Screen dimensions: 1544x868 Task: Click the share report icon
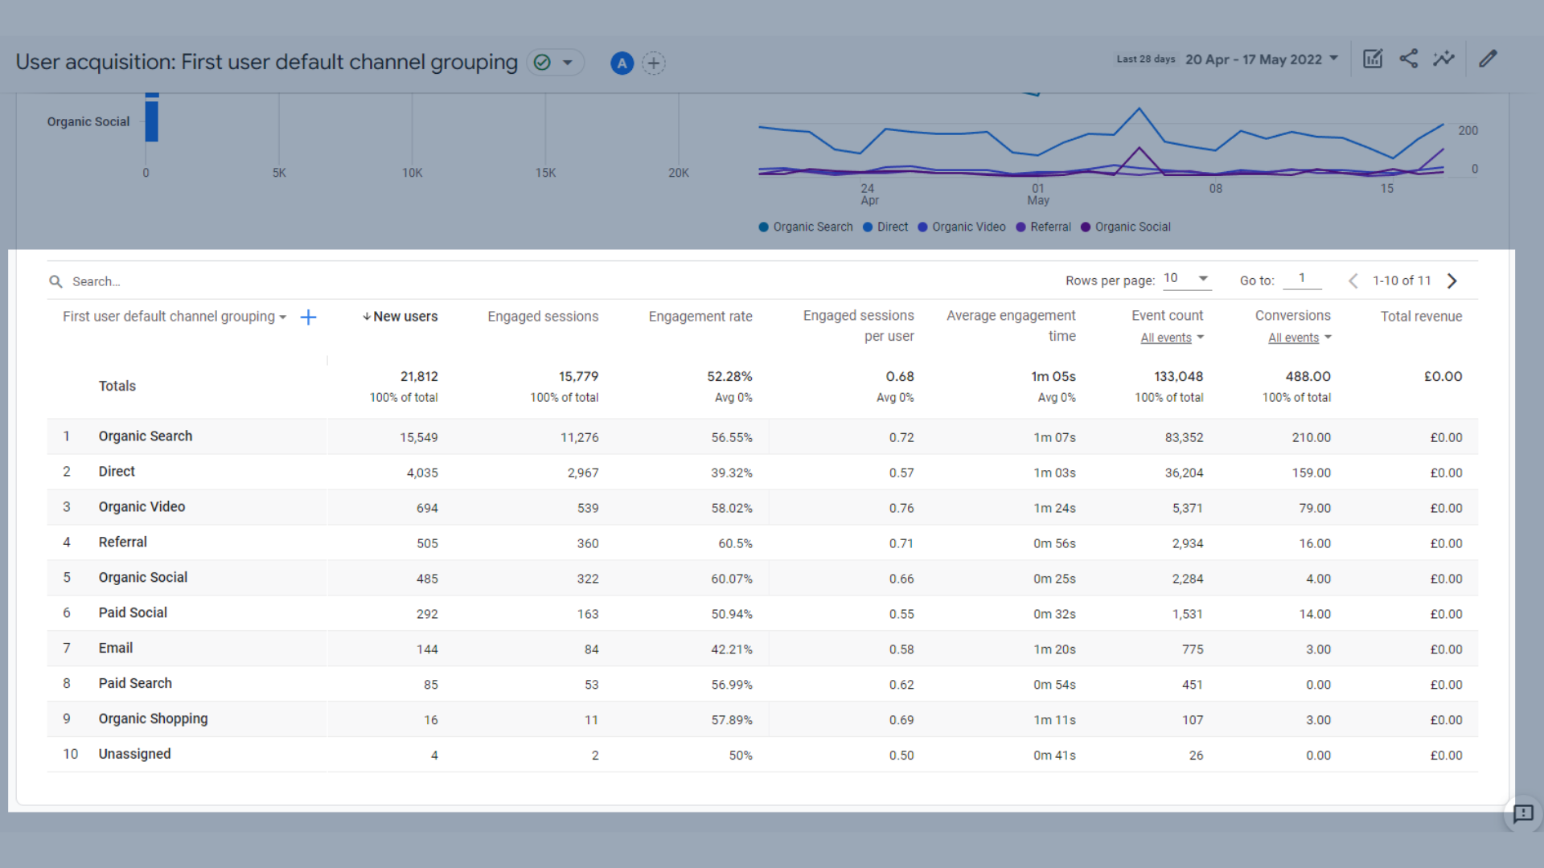click(x=1408, y=59)
